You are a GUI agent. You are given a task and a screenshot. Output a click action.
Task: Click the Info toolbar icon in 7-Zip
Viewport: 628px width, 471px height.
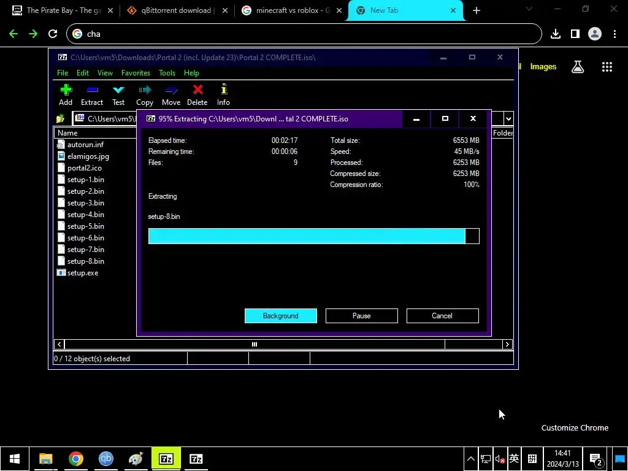coord(223,95)
